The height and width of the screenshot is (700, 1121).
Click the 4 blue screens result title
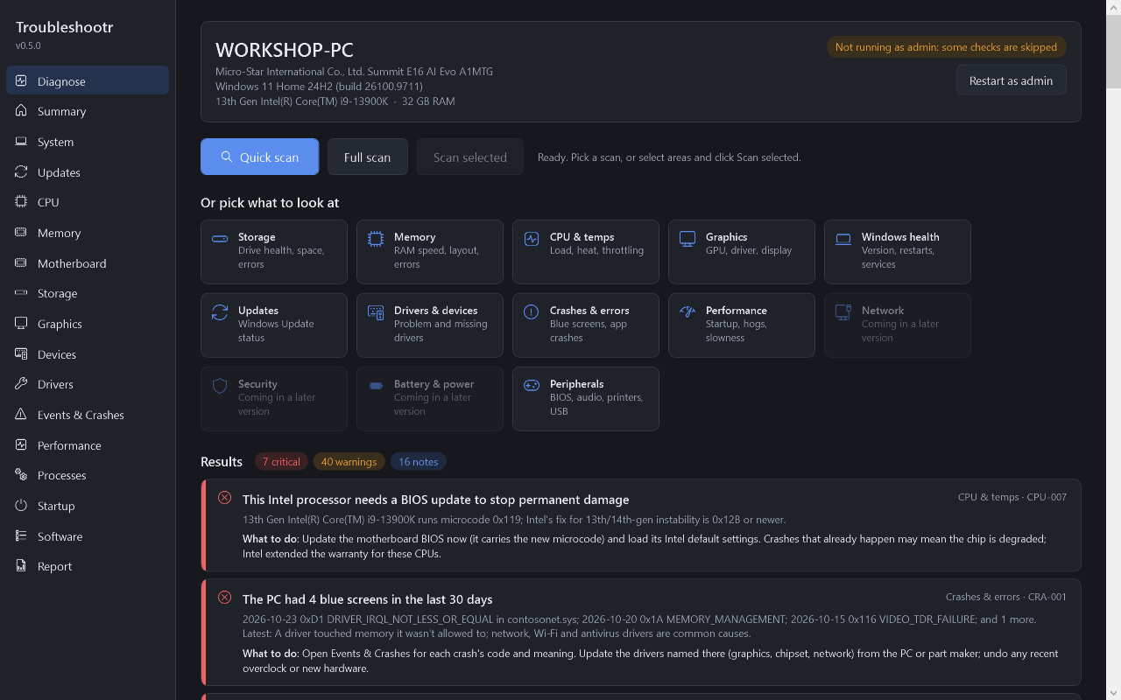click(367, 598)
